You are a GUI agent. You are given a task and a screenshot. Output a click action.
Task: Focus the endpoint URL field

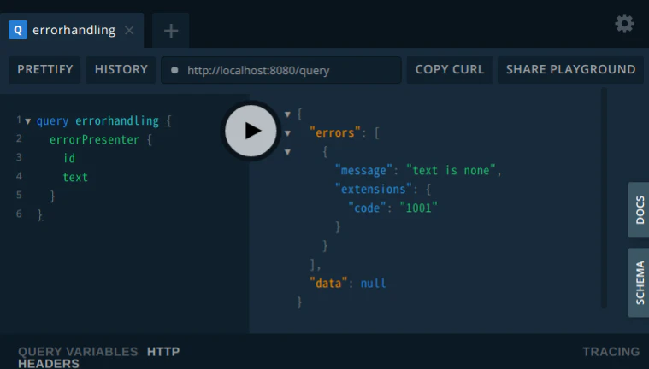tap(281, 70)
